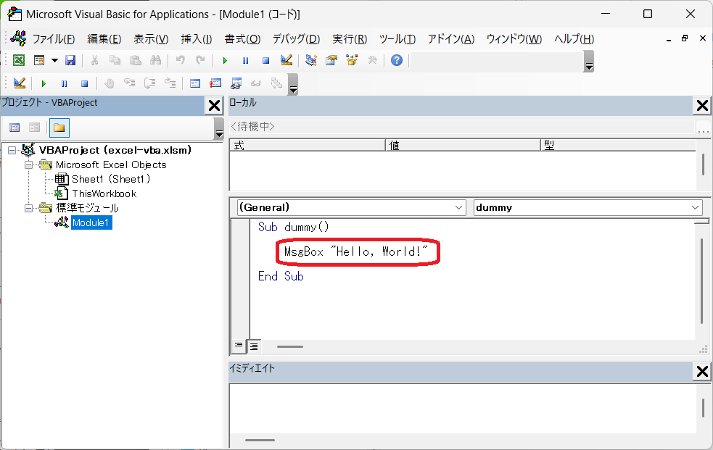Close the イミディエイト window
This screenshot has width=713, height=450.
pyautogui.click(x=703, y=372)
